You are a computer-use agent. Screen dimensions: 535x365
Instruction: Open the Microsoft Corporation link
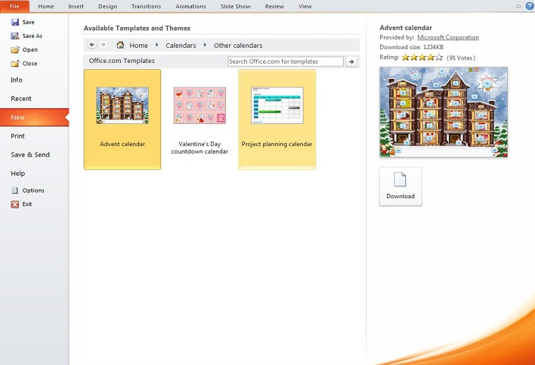click(448, 38)
